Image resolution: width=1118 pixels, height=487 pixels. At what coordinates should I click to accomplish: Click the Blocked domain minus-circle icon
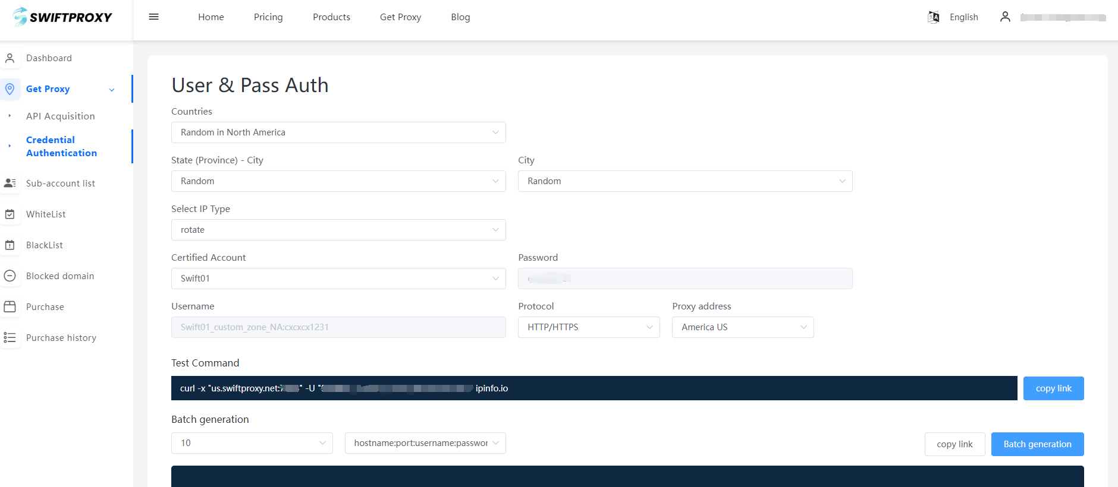coord(10,276)
